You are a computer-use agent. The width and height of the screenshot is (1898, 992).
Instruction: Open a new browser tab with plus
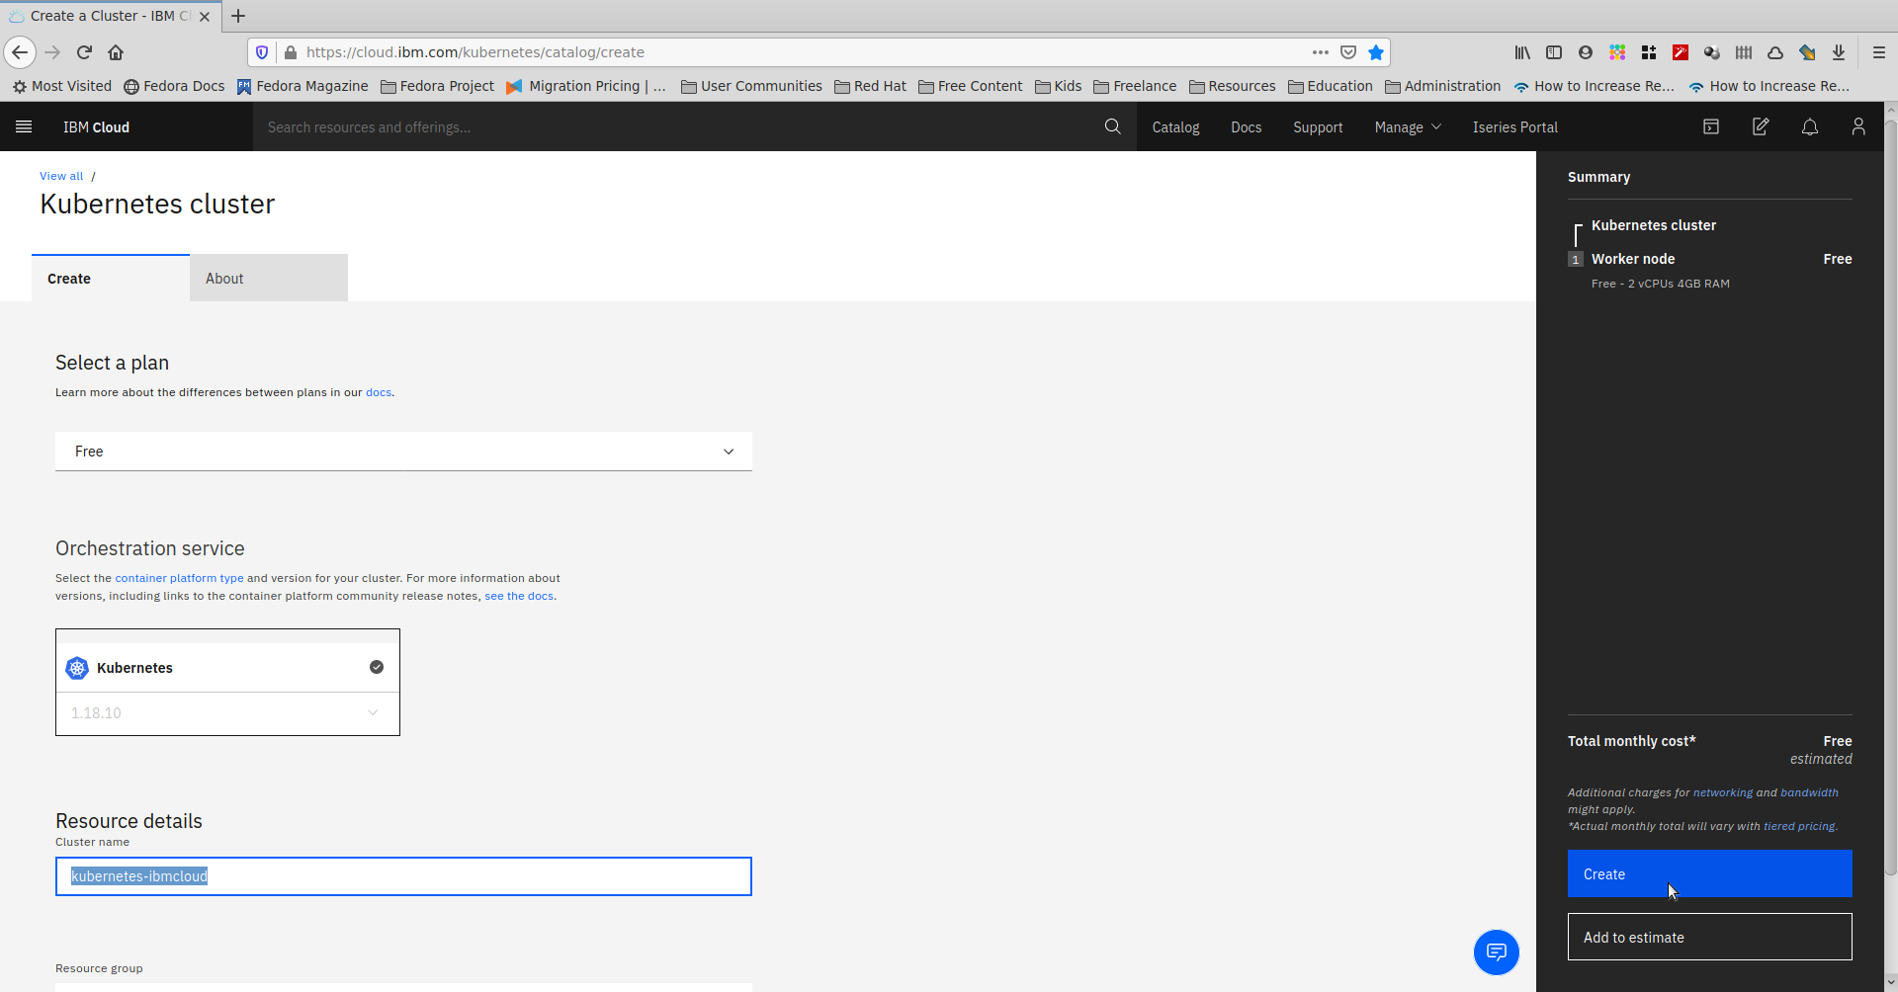click(x=238, y=16)
